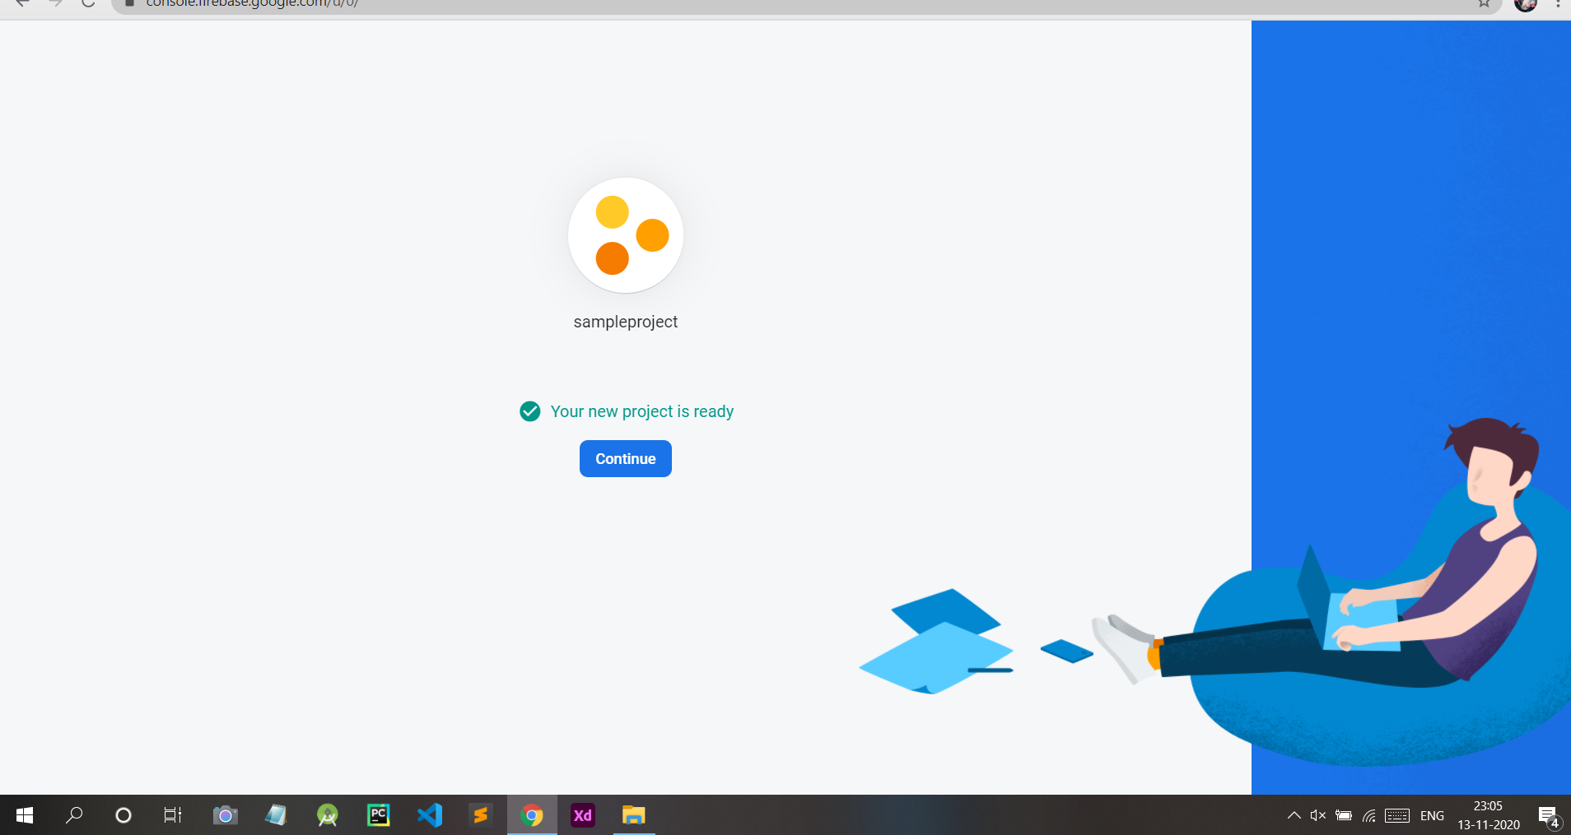Image resolution: width=1571 pixels, height=835 pixels.
Task: Open PyCharm from the taskbar
Action: (x=379, y=815)
